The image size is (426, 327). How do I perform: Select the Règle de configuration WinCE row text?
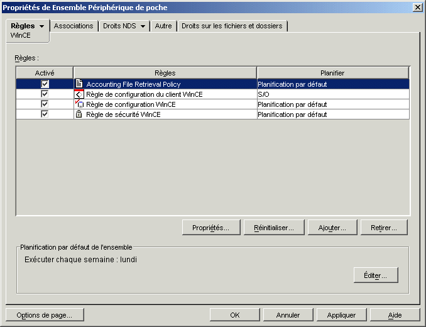(131, 104)
